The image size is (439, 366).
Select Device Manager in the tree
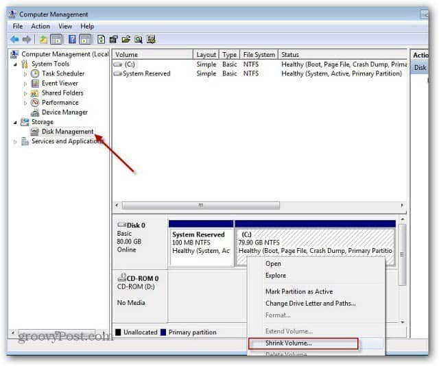pos(64,112)
